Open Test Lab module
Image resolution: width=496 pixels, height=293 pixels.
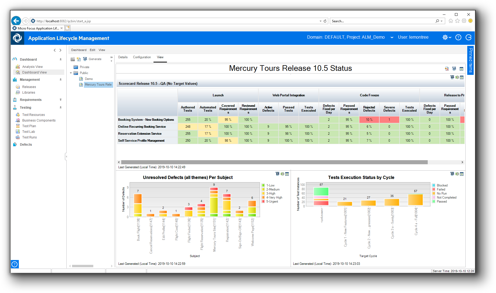pyautogui.click(x=28, y=131)
